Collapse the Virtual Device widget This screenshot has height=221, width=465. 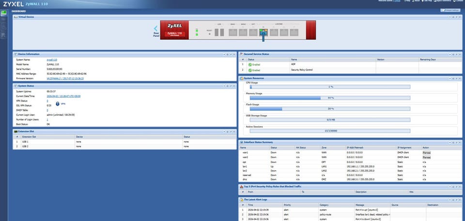[x=449, y=17]
